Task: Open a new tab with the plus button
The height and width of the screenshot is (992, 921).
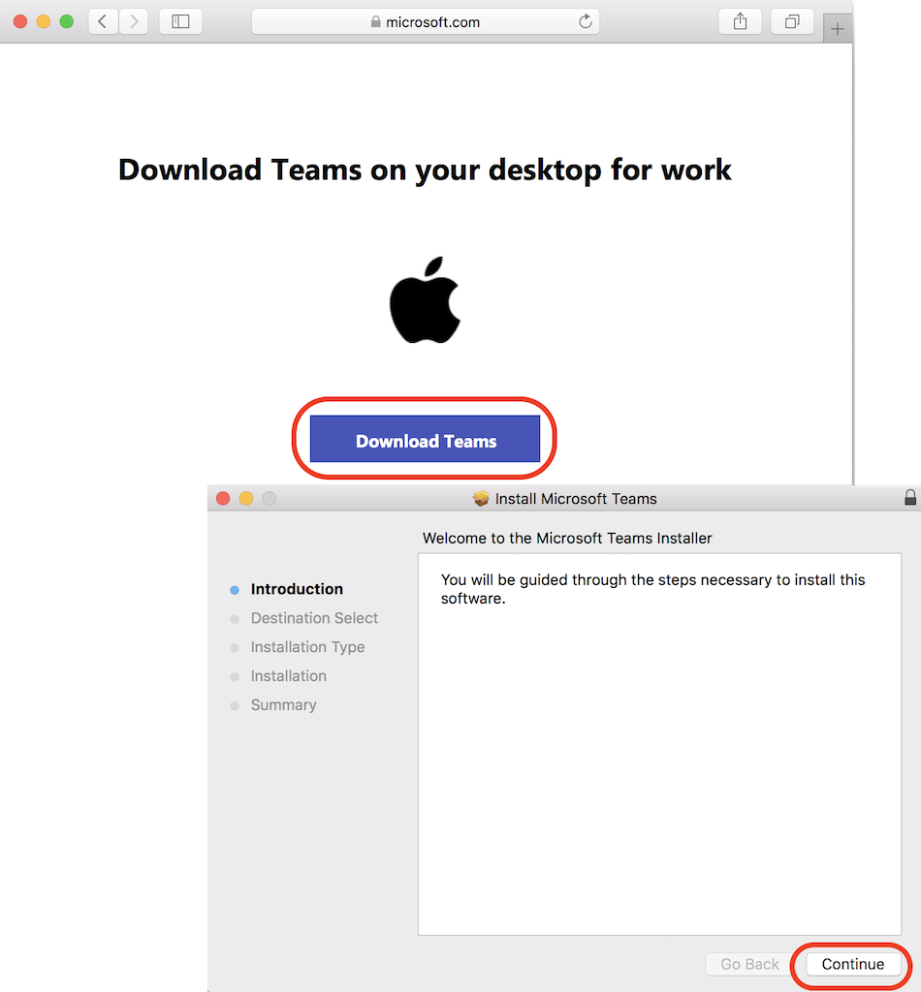Action: 836,28
